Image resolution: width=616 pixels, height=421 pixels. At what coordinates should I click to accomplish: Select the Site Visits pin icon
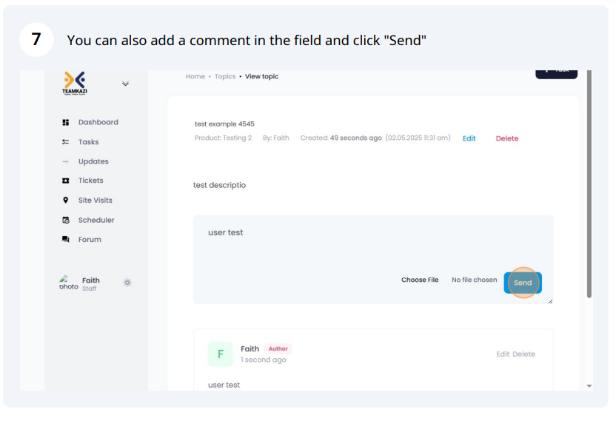[66, 201]
